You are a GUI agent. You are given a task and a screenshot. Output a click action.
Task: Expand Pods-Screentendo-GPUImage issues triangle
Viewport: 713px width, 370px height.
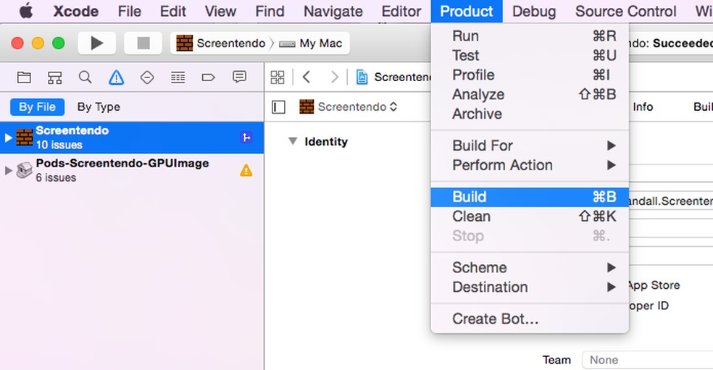tap(9, 170)
